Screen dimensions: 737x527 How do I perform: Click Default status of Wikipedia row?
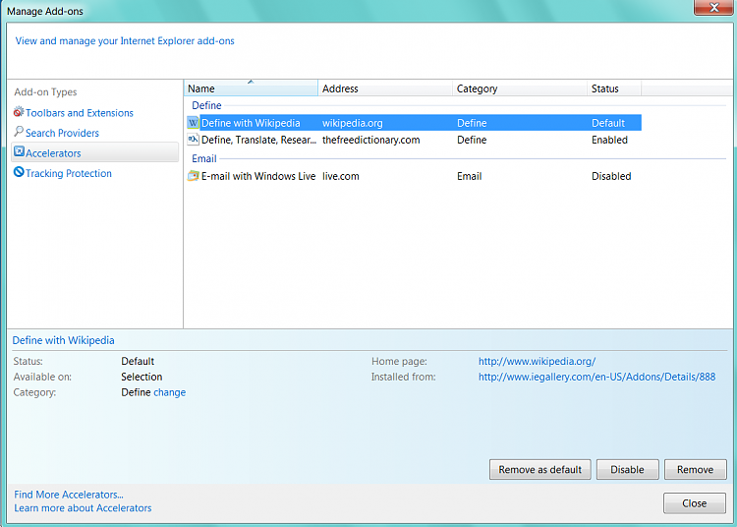pyautogui.click(x=607, y=123)
